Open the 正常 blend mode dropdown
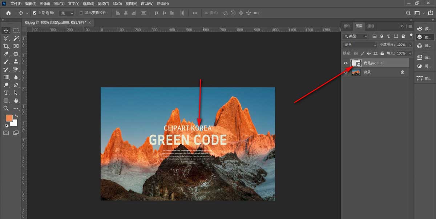 coord(360,45)
